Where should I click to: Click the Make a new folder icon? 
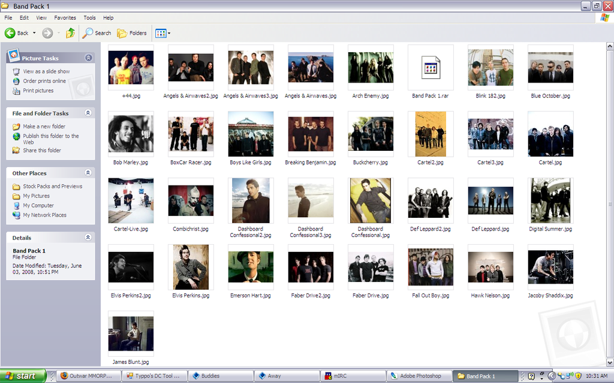click(x=16, y=127)
